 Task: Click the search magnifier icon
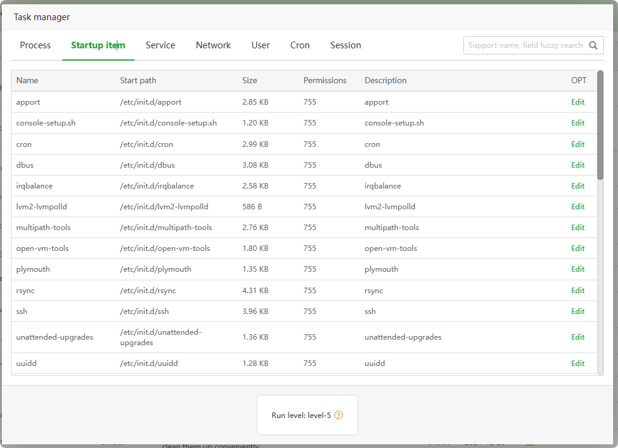593,45
